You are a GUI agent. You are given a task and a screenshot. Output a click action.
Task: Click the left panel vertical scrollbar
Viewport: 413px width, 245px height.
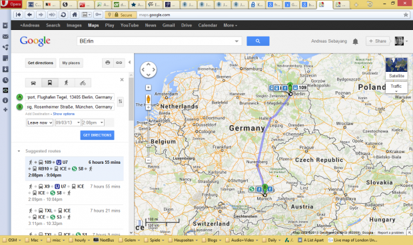pyautogui.click(x=131, y=99)
